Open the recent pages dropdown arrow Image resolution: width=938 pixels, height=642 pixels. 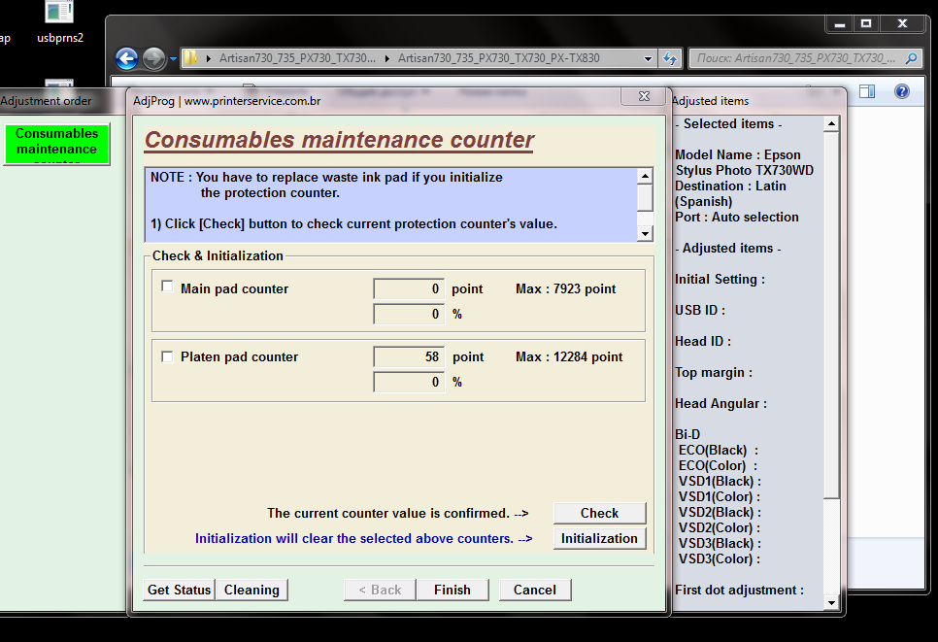click(x=174, y=58)
